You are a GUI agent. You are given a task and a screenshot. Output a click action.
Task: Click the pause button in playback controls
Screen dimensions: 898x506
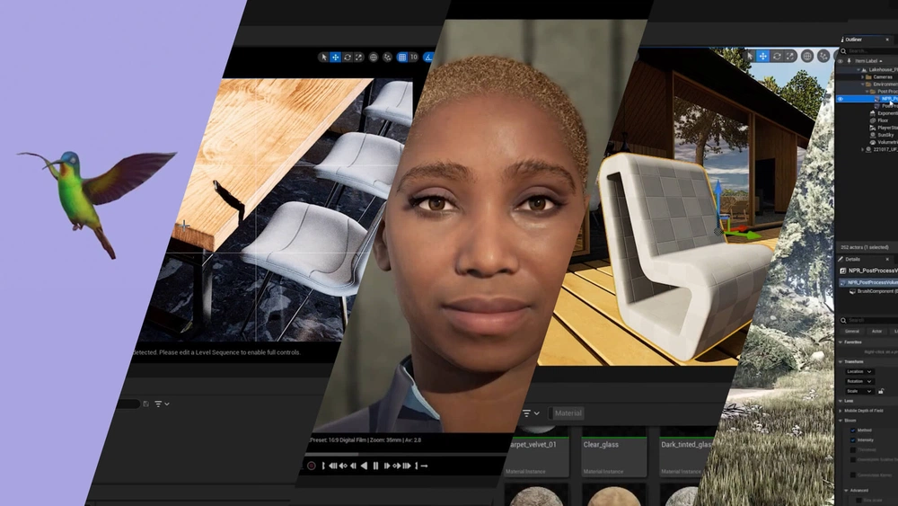click(375, 466)
